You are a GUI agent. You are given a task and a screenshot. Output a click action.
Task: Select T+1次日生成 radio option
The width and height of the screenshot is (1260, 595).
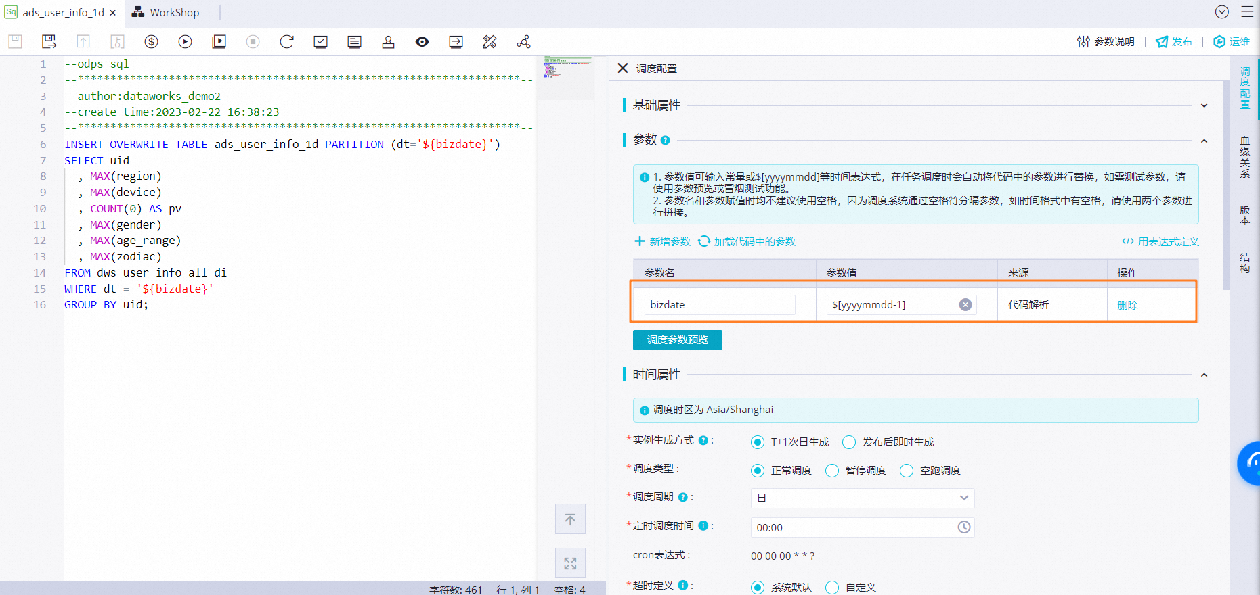(758, 442)
